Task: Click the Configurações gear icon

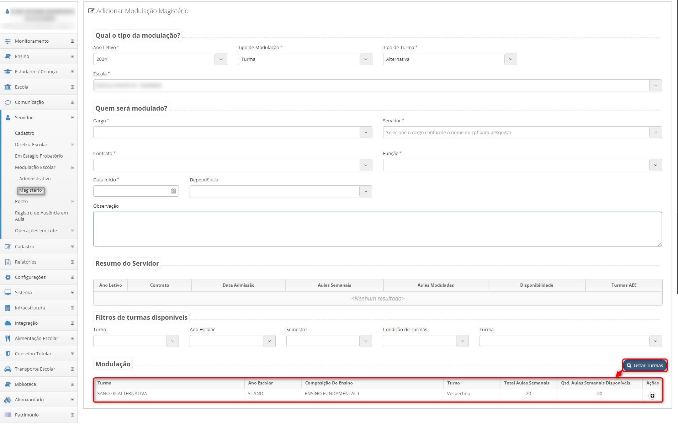Action: point(8,277)
